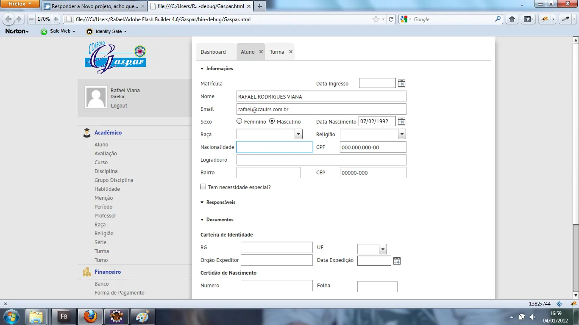
Task: Click Rafael Viana's avatar picture
Action: click(96, 97)
